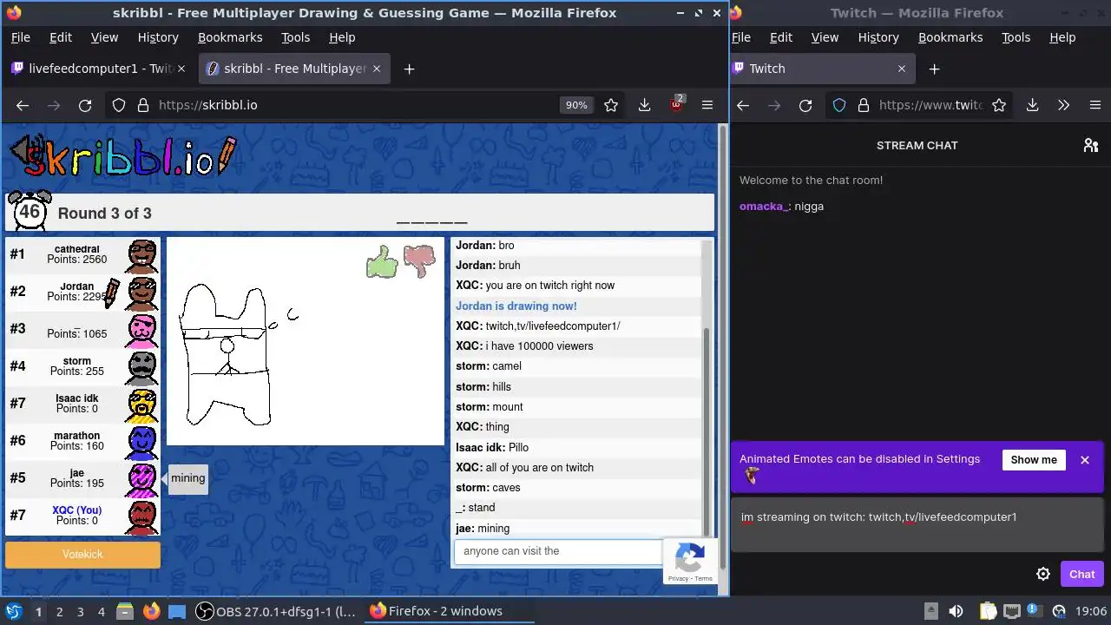Screen dimensions: 1111x625
Task: Click jae's pink striped avatar
Action: point(142,480)
